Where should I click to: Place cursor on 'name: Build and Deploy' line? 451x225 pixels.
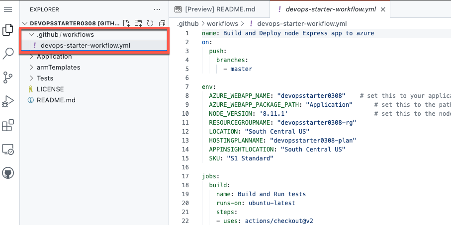click(x=288, y=33)
